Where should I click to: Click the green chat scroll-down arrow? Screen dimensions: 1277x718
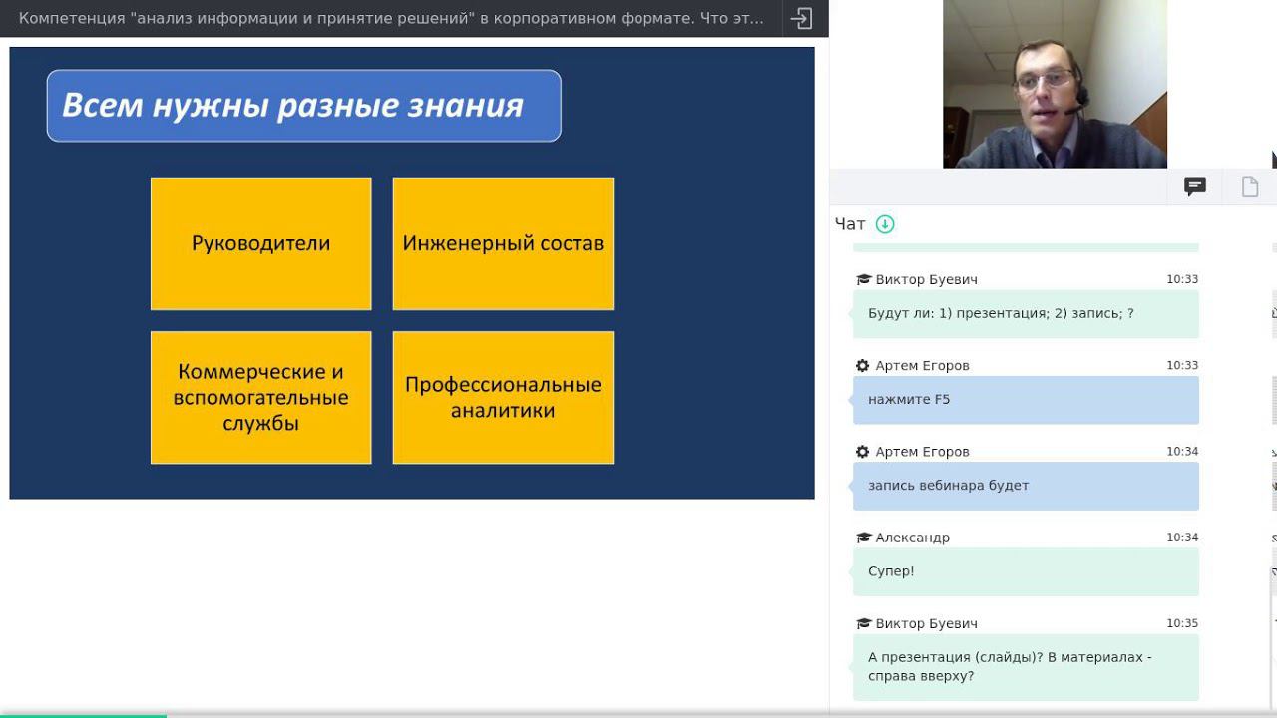point(885,224)
